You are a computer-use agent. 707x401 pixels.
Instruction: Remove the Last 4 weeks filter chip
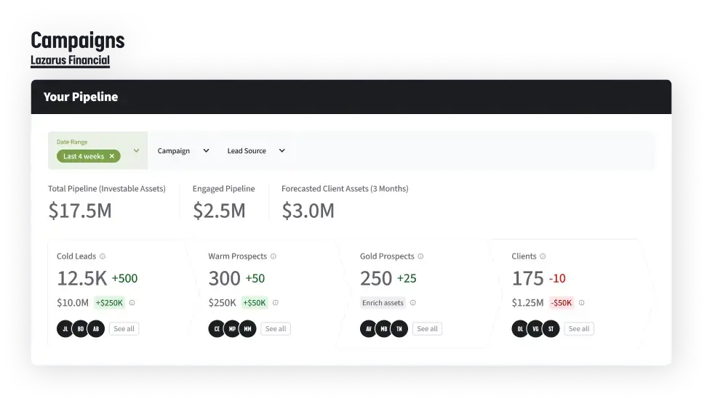click(x=111, y=156)
